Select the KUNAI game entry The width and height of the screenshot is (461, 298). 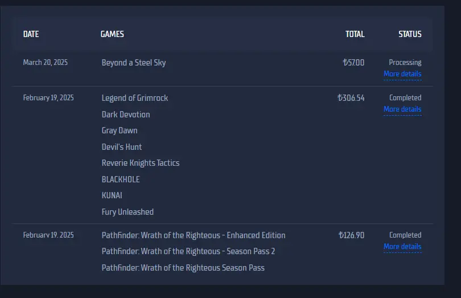[112, 195]
